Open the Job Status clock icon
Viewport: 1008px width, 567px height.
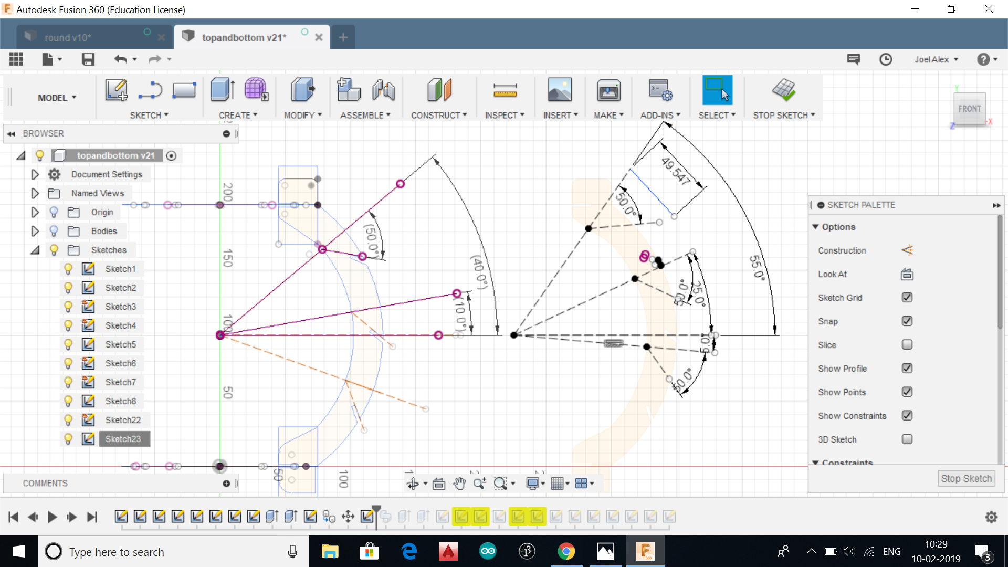[886, 59]
